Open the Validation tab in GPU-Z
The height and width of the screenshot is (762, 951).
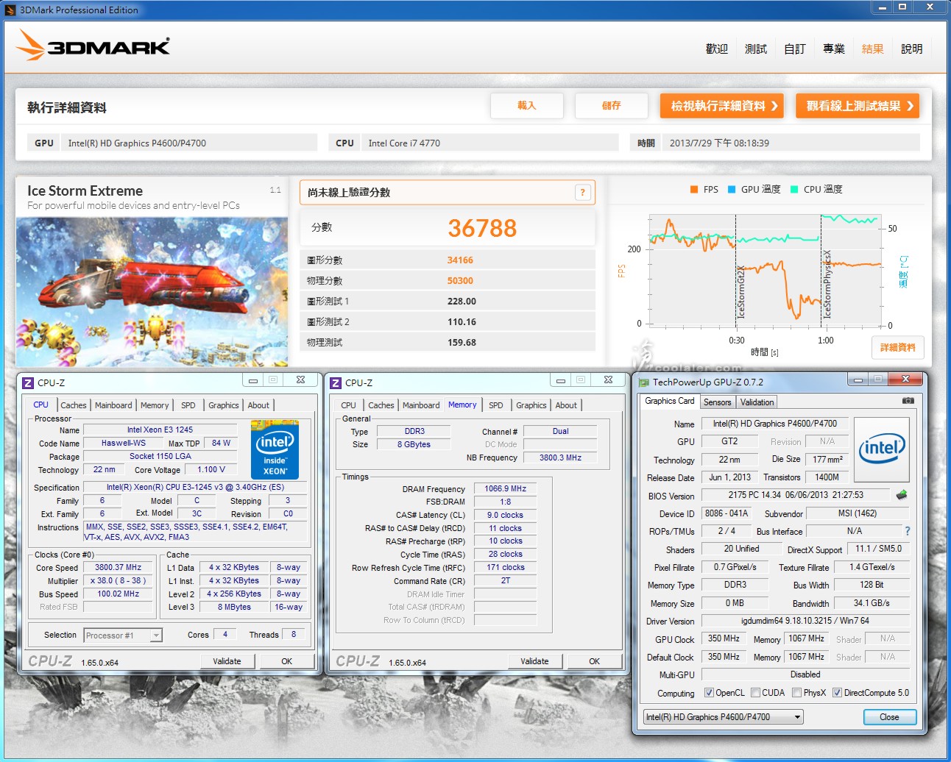[x=757, y=402]
